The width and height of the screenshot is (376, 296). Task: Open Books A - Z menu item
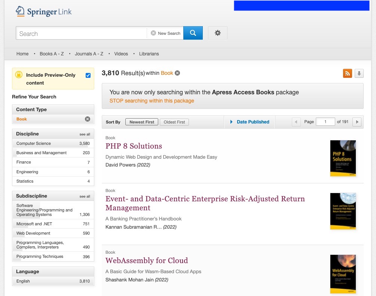52,54
